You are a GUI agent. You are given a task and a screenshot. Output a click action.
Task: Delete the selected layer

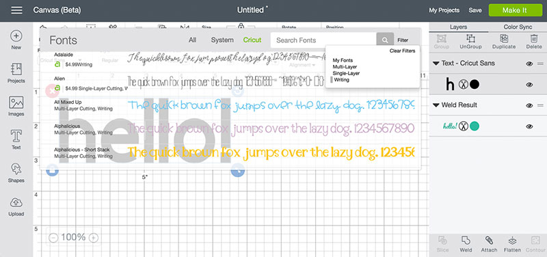pyautogui.click(x=534, y=42)
